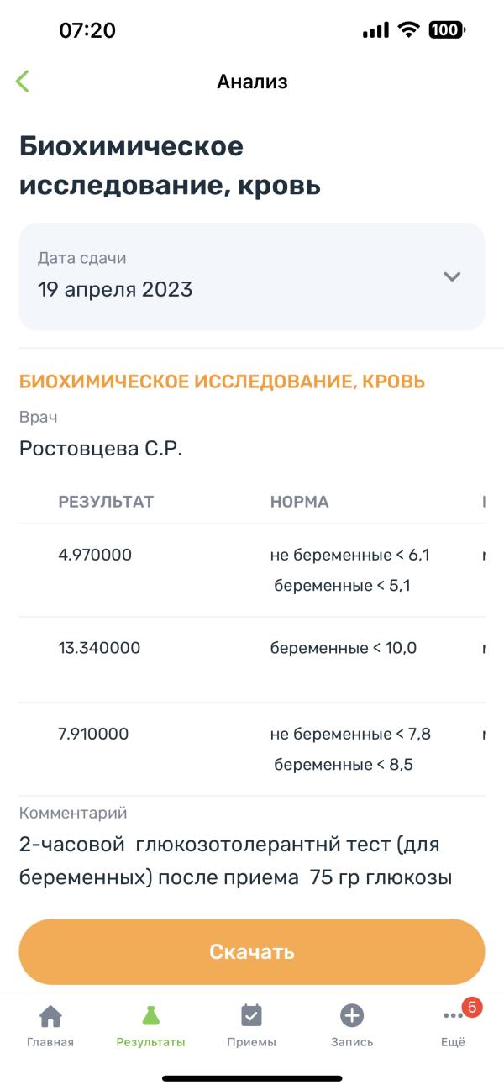This screenshot has width=504, height=1090.
Task: Tap the doctor name Ростовцева С.Р.
Action: [x=101, y=449]
